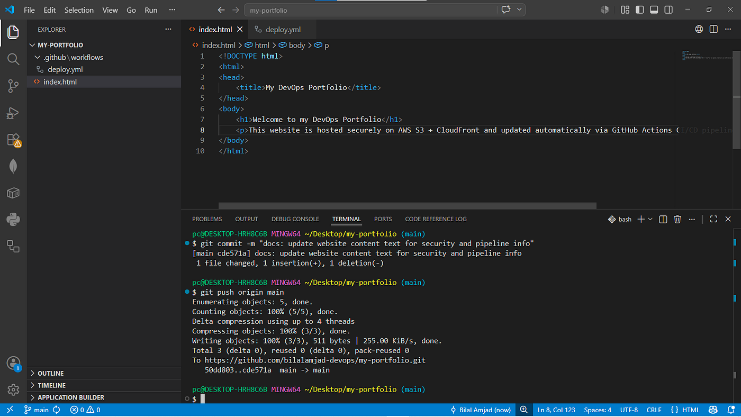
Task: Open the Source Control view icon
Action: [x=13, y=86]
